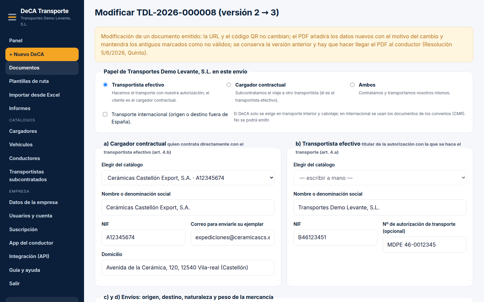Open the hamburger menu icon
This screenshot has height=302, width=484.
click(12, 17)
